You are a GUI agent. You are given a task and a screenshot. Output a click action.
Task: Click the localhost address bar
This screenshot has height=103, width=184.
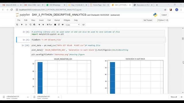click(50, 10)
